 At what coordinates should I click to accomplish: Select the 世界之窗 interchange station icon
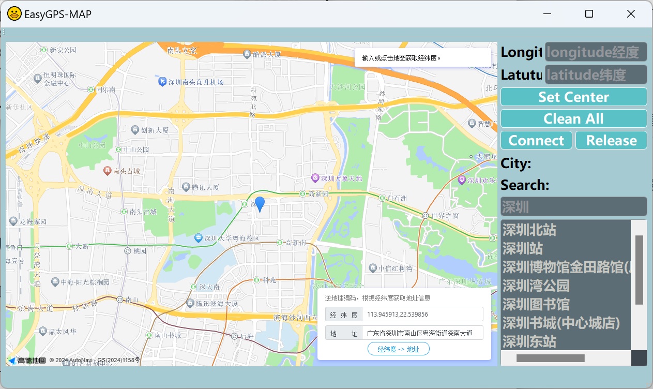[x=425, y=215]
